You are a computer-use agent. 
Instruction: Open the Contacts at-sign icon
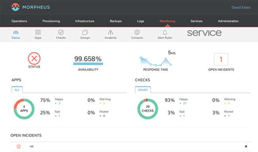[x=137, y=32]
